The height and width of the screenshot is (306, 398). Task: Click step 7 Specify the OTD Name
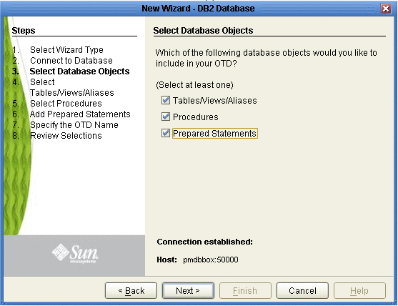[x=74, y=125]
